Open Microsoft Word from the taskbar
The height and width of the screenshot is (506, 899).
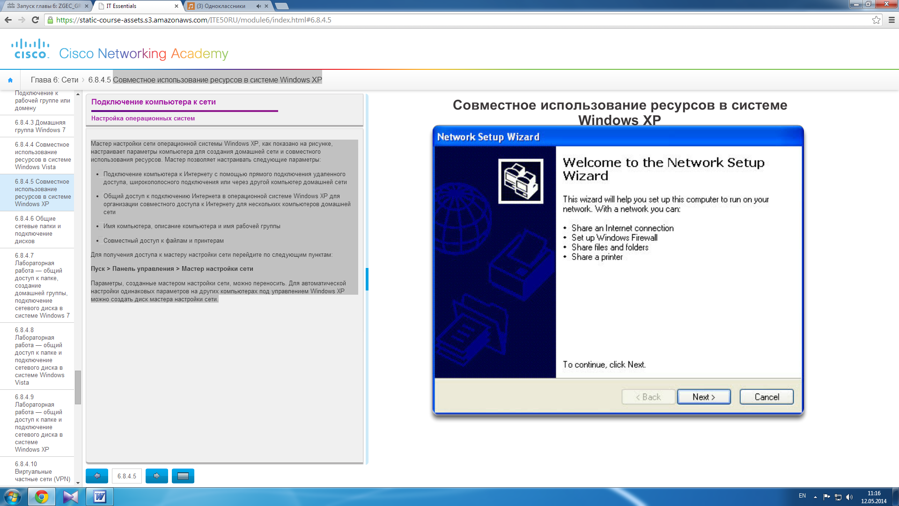point(100,497)
